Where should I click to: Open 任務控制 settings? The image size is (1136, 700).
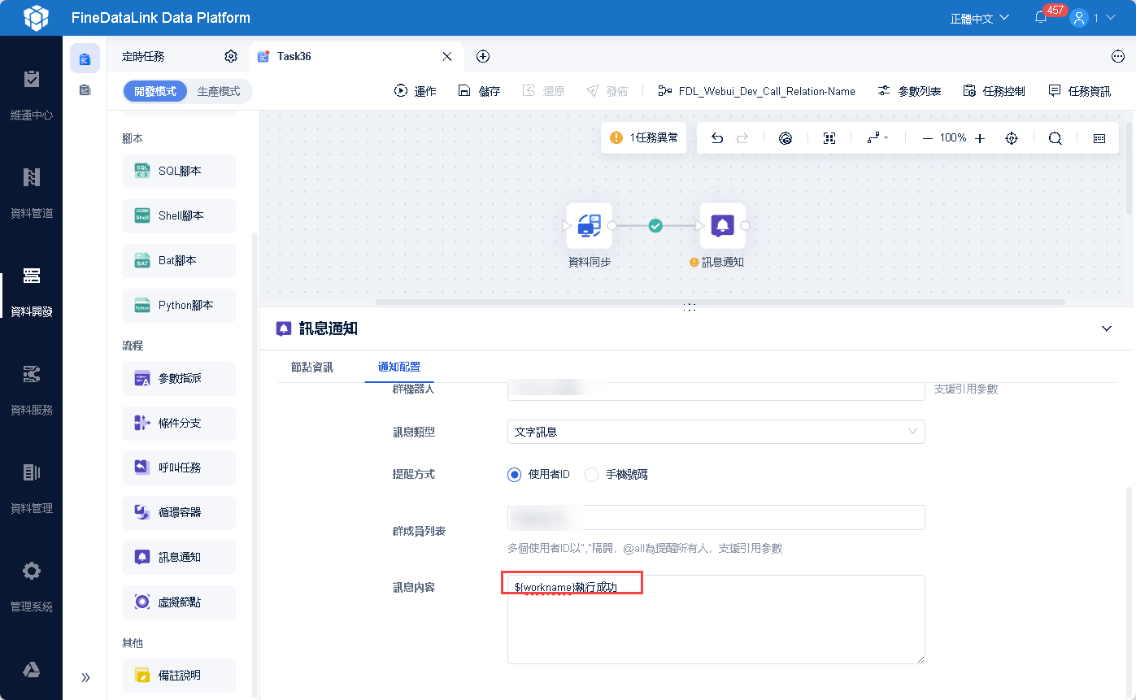pos(994,91)
